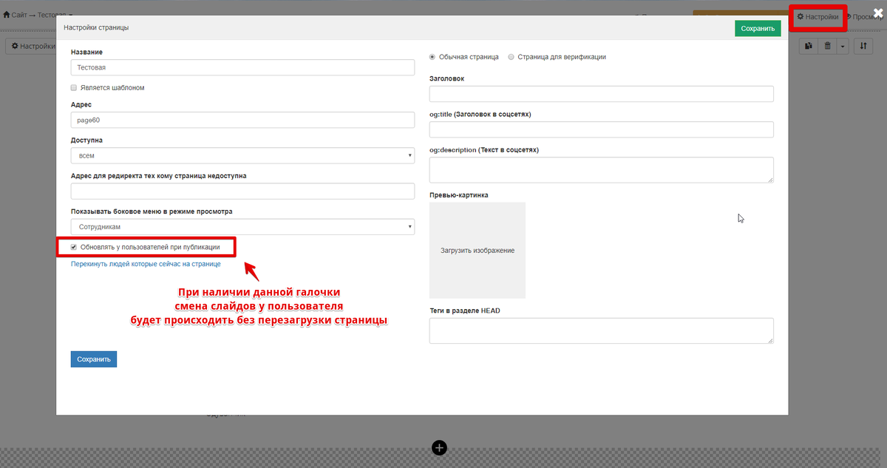Image resolution: width=887 pixels, height=468 pixels.
Task: Click the Заголовок input field
Action: (x=601, y=94)
